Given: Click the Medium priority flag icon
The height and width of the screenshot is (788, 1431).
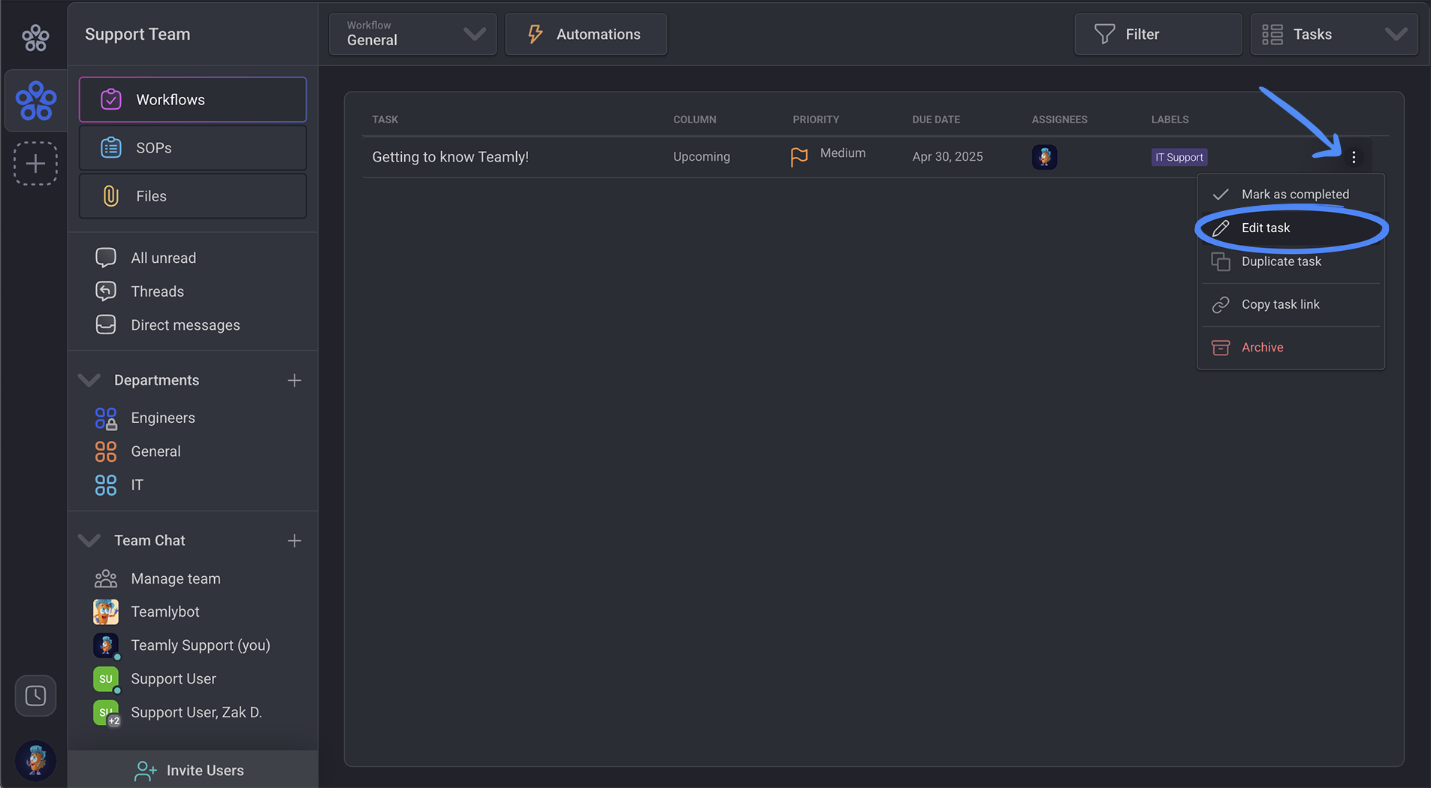Looking at the screenshot, I should point(799,157).
